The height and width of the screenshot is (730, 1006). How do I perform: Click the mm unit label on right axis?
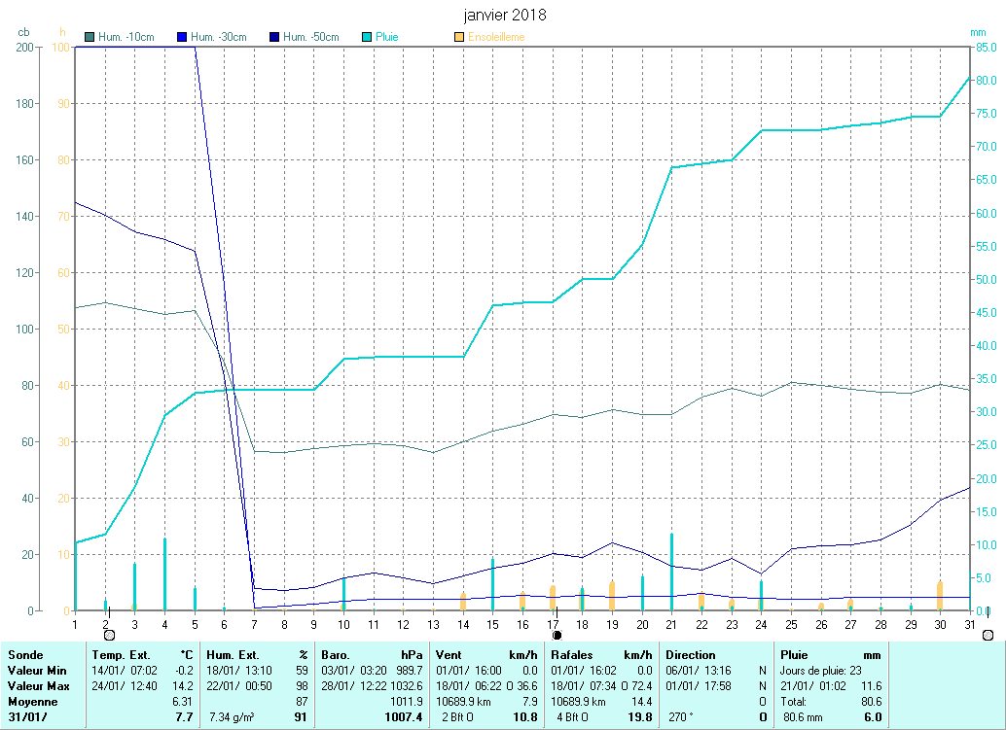coord(978,32)
